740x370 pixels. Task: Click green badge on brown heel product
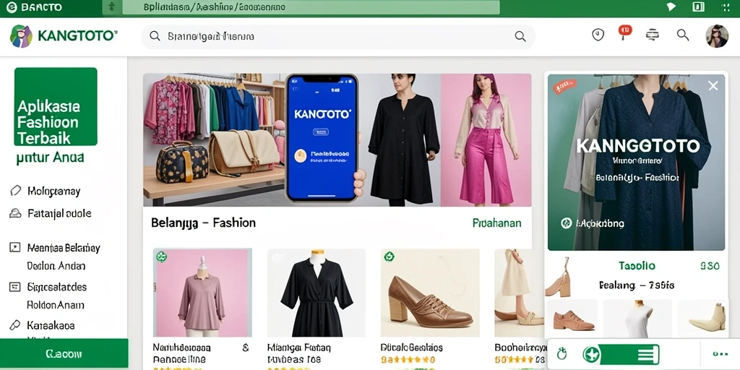coord(390,257)
